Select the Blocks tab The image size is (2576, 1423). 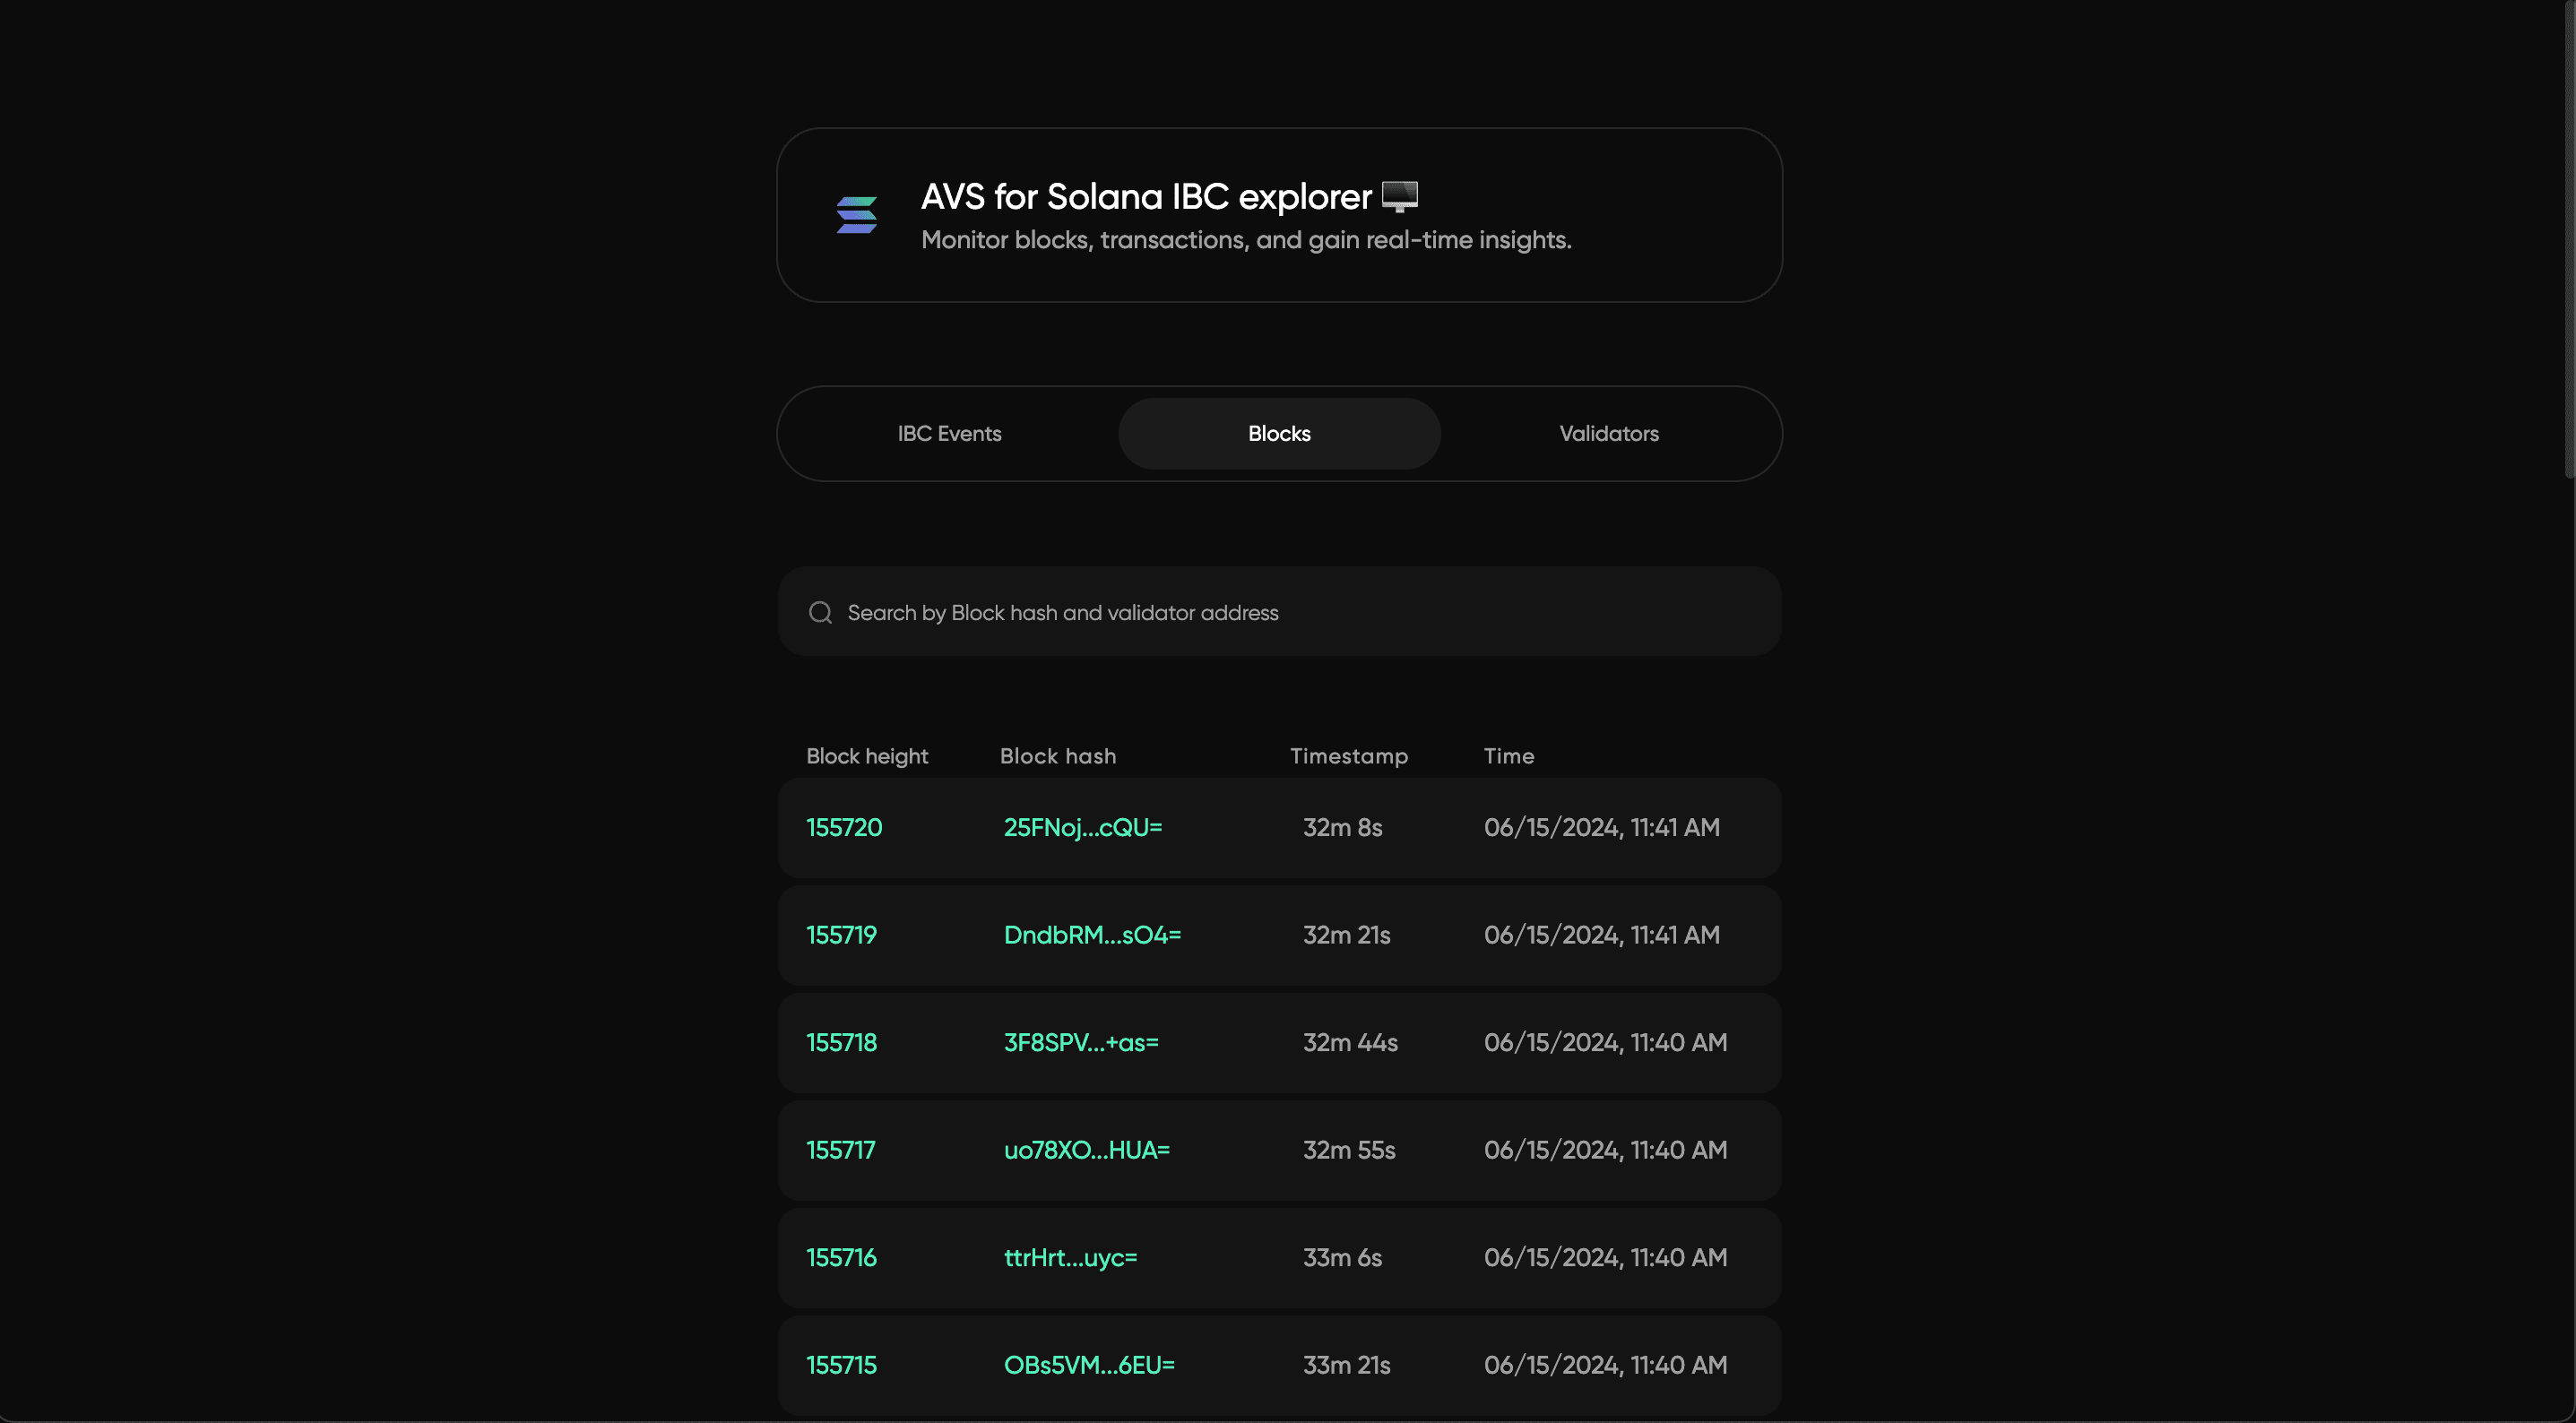tap(1279, 434)
